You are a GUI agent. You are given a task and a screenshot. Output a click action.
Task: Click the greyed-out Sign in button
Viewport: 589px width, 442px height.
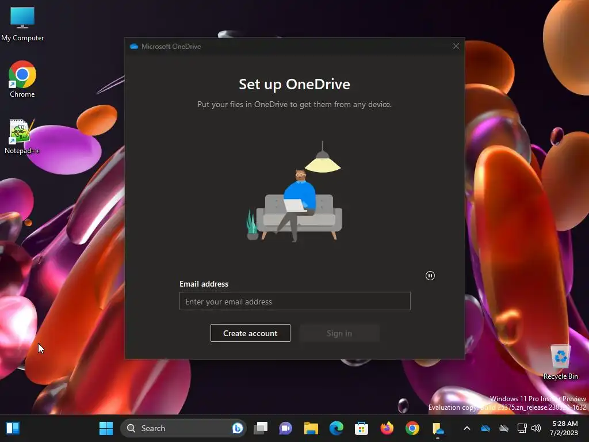pos(339,333)
